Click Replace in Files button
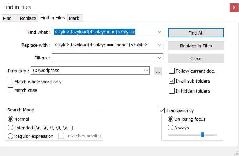Image resolution: width=239 pixels, height=156 pixels. pyautogui.click(x=196, y=46)
